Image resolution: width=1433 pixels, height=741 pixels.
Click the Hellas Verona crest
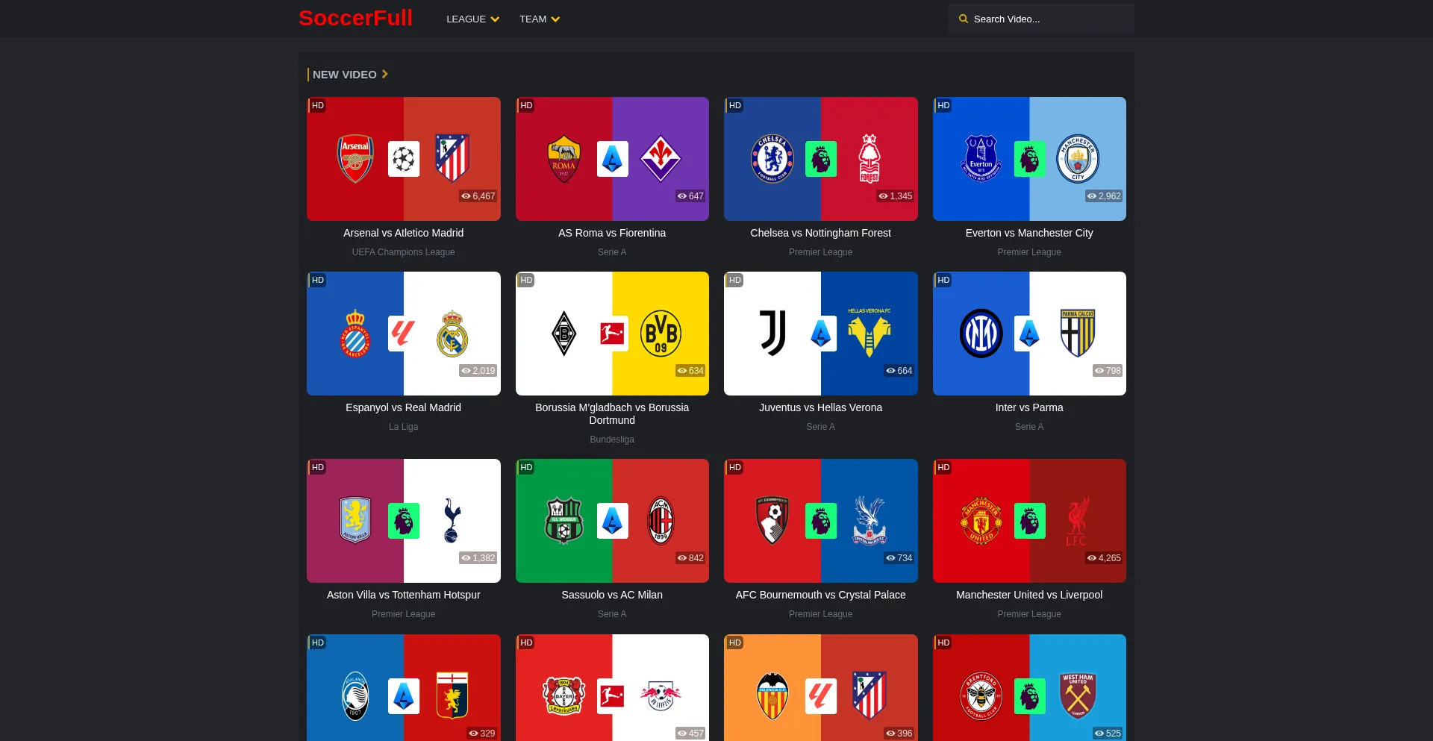870,334
